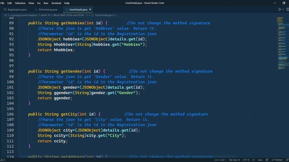The width and height of the screenshot is (289, 162).
Task: Click the closing brace on line 112
Action: click(x=29, y=146)
